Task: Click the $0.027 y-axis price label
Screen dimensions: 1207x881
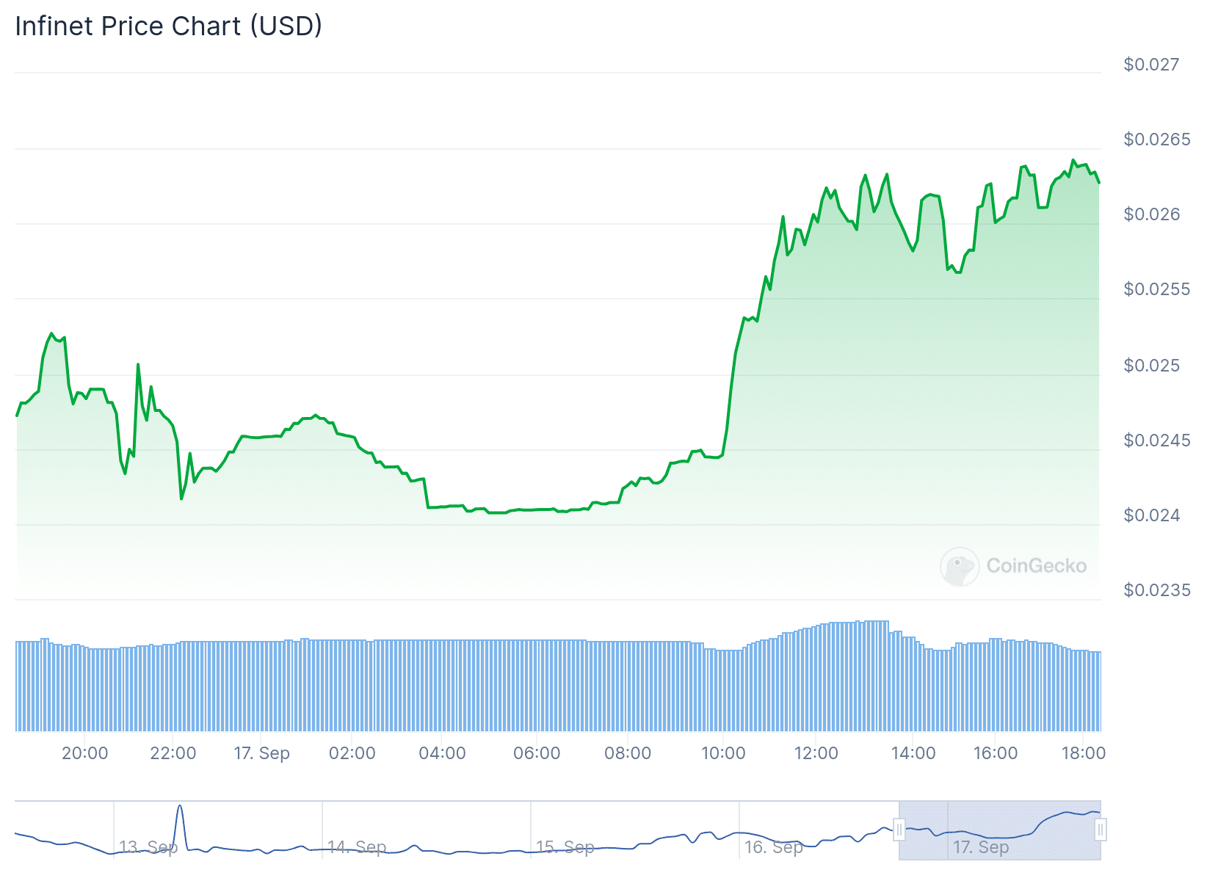Action: [1151, 65]
